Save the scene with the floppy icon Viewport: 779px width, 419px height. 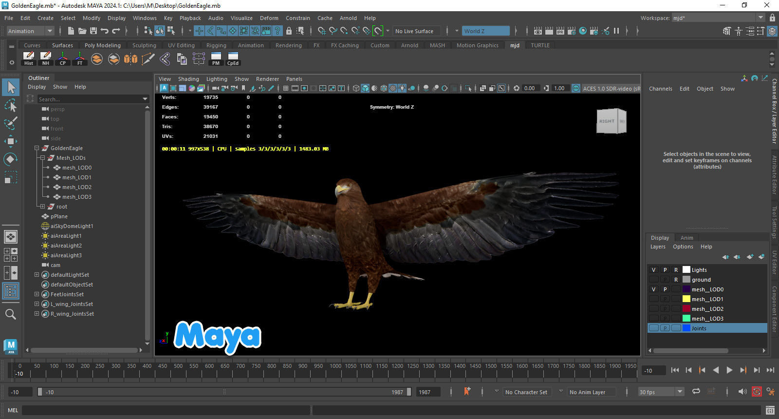click(x=93, y=31)
